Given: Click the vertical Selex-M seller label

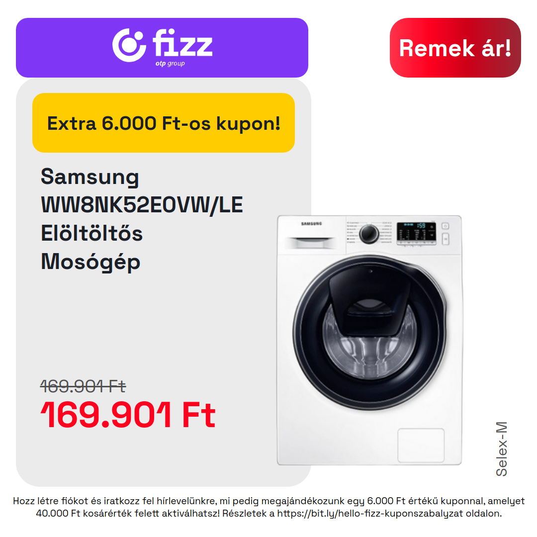Looking at the screenshot, I should click(501, 449).
